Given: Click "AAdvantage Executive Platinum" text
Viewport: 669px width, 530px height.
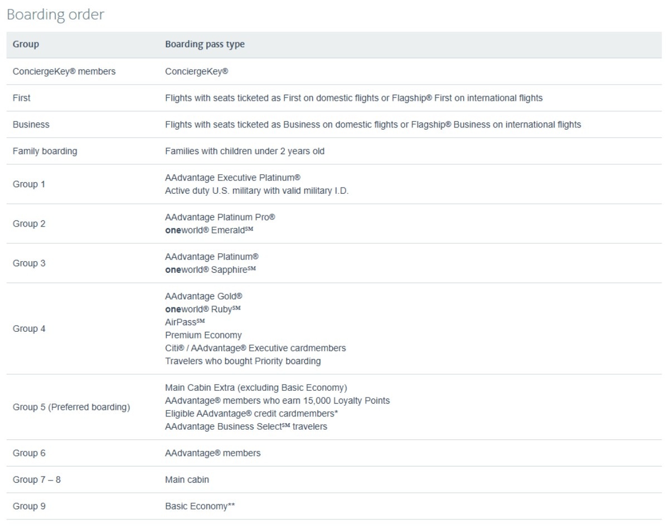Looking at the screenshot, I should click(x=233, y=178).
